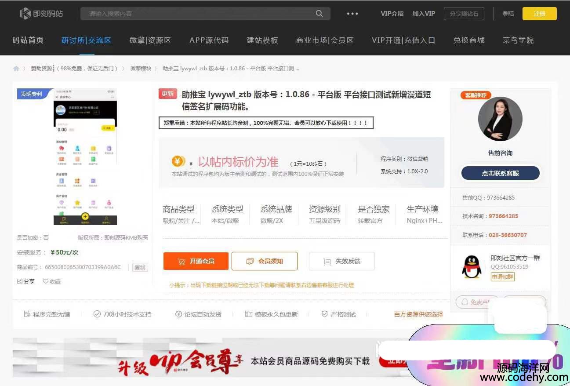The image size is (570, 386).
Task: Open the VIP开通|充值入口 nav item
Action: tap(403, 40)
